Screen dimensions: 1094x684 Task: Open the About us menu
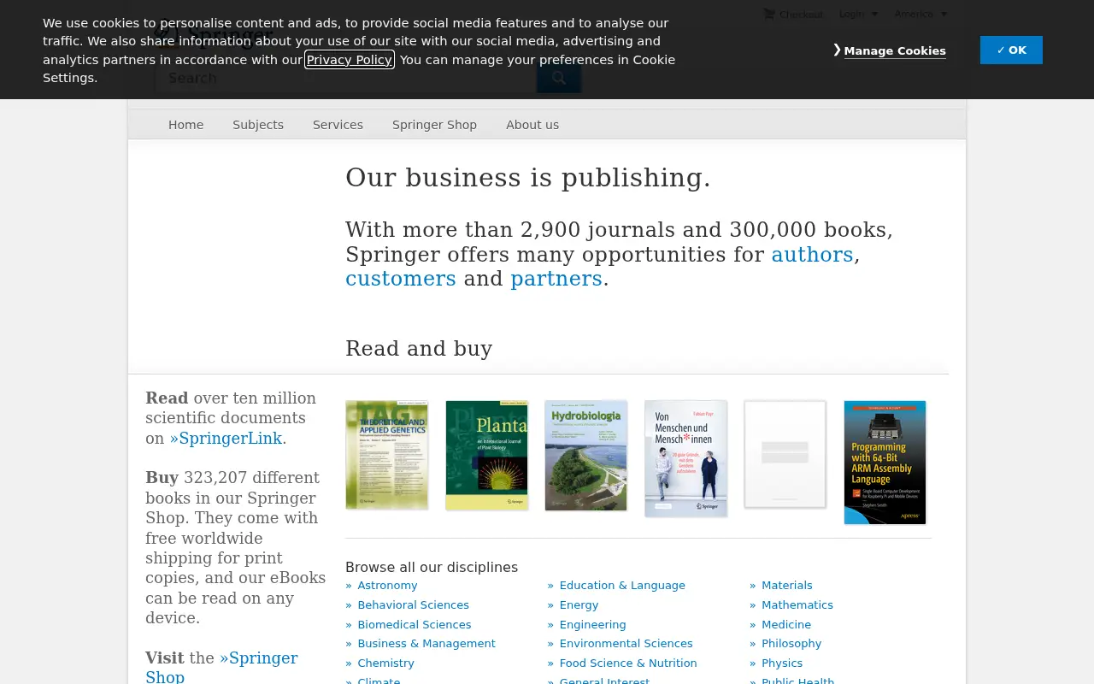[x=532, y=125]
